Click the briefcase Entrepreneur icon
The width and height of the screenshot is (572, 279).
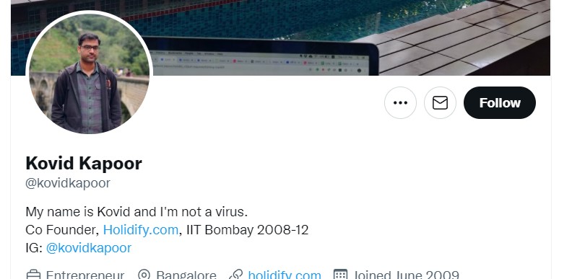tap(33, 275)
